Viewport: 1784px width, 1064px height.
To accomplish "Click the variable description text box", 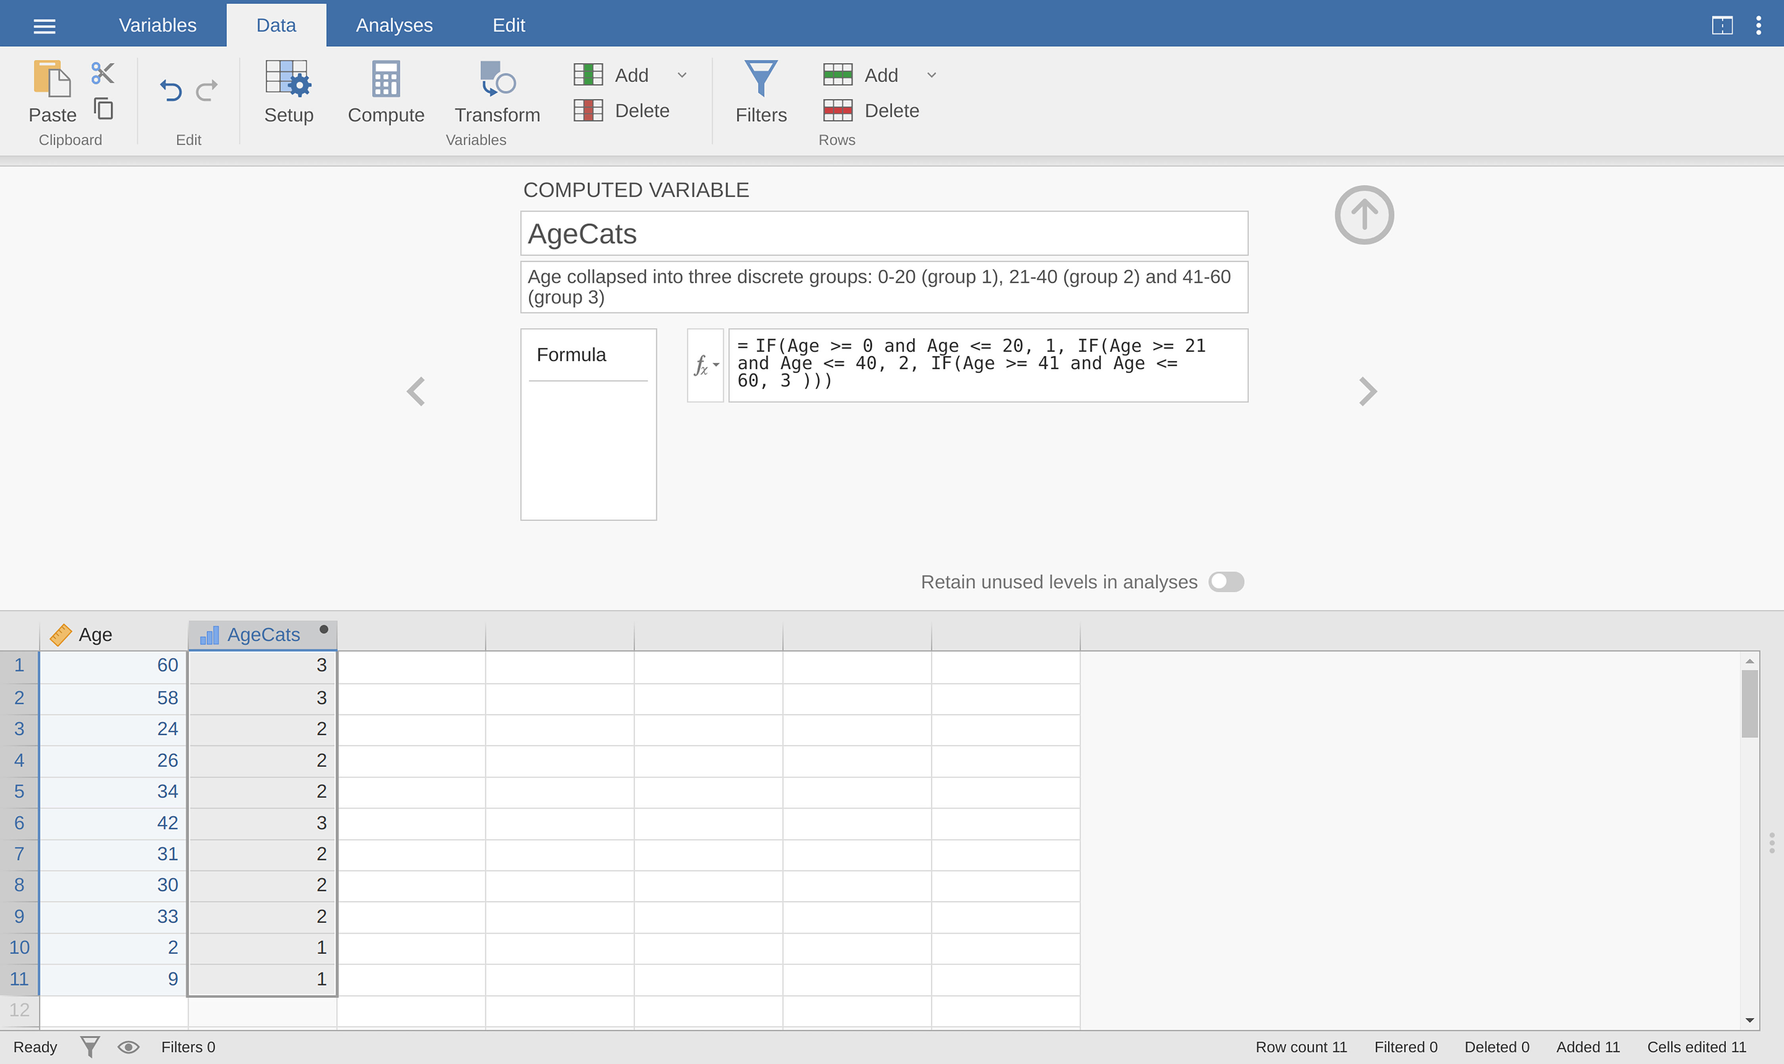I will tap(884, 287).
